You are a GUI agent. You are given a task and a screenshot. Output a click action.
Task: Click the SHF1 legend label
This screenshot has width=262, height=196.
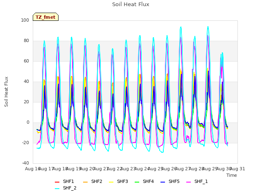(68, 181)
